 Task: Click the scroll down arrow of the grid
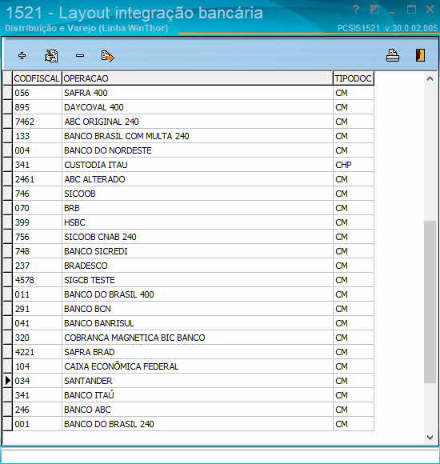coord(430,437)
